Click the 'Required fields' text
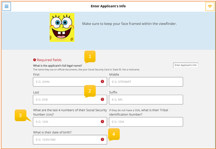 49,60
